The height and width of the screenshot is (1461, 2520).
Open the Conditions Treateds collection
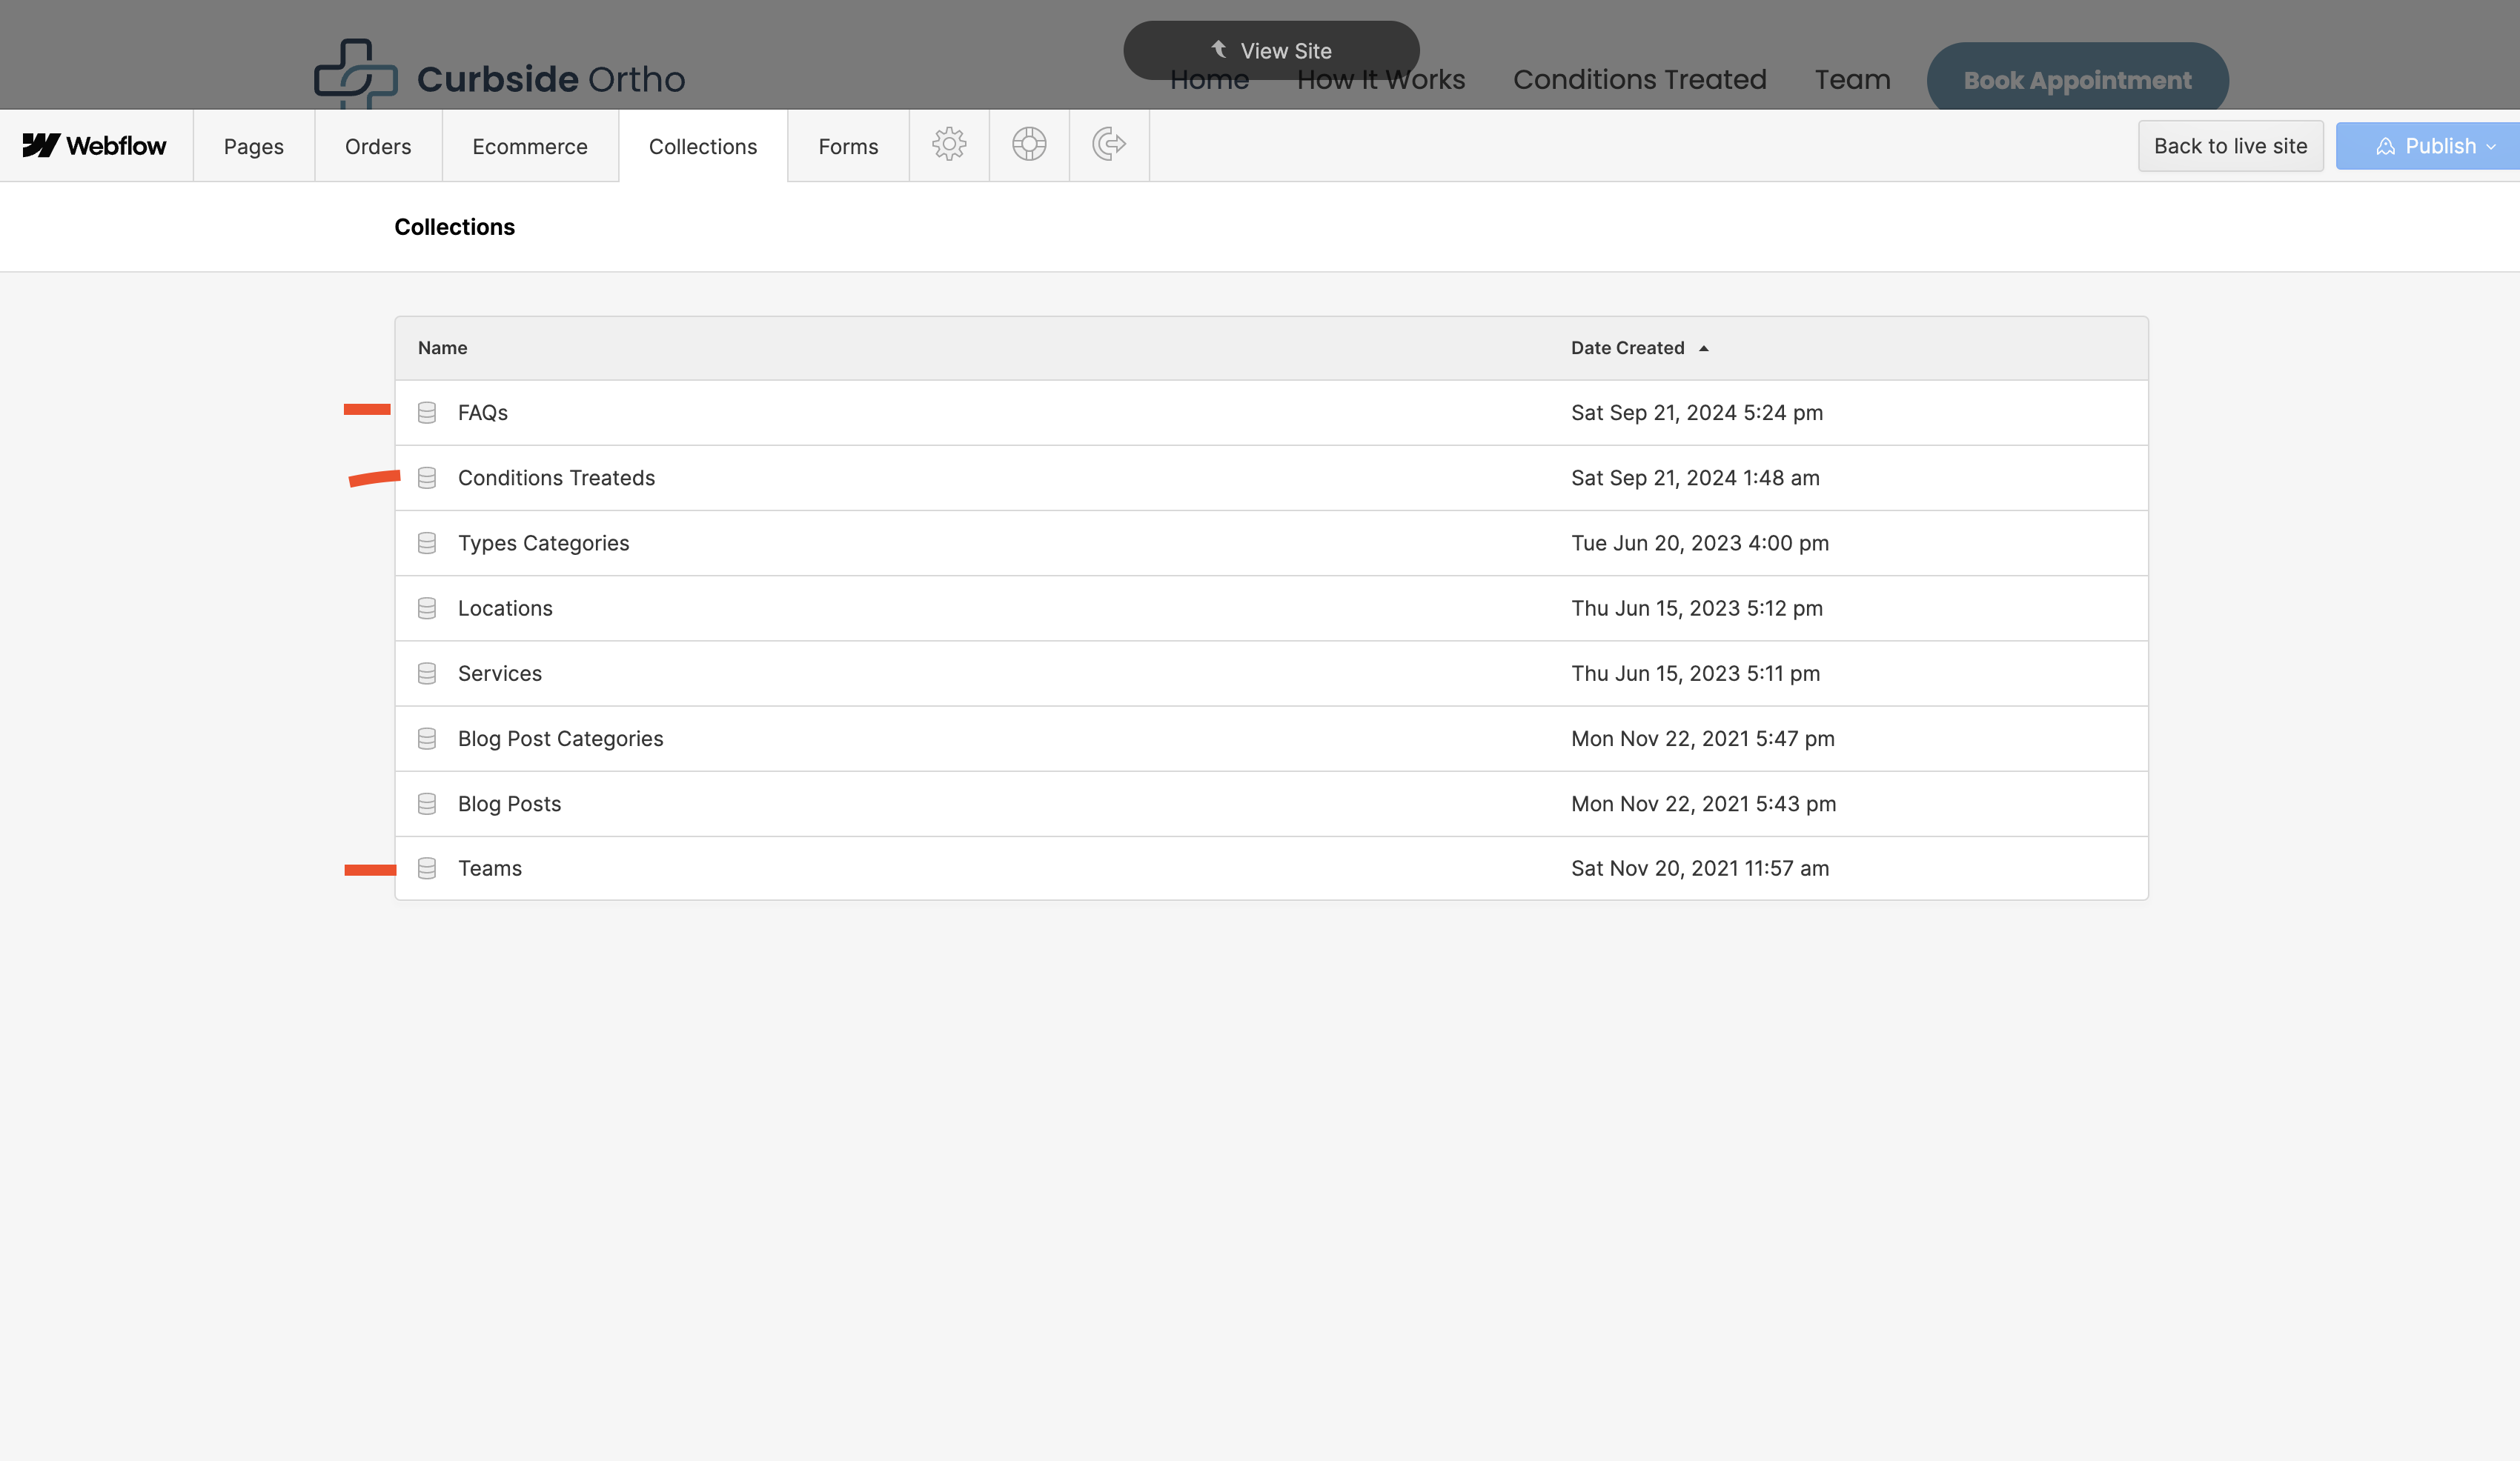point(556,478)
